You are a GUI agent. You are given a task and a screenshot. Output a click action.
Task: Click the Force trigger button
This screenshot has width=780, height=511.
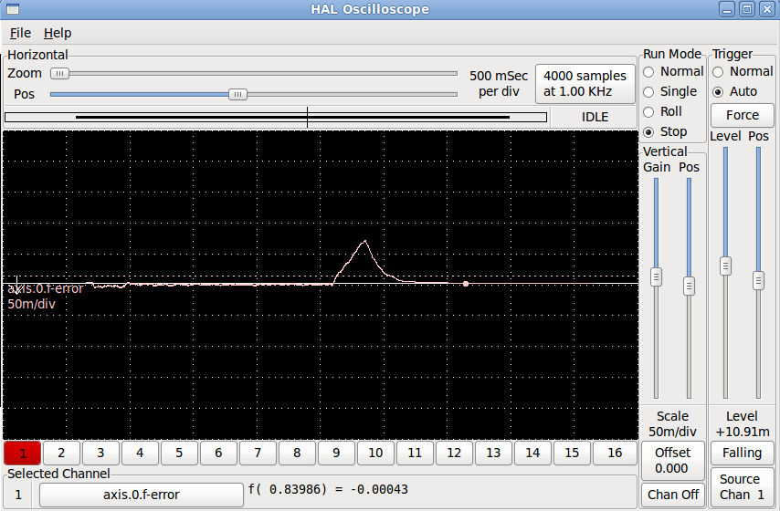pyautogui.click(x=743, y=115)
